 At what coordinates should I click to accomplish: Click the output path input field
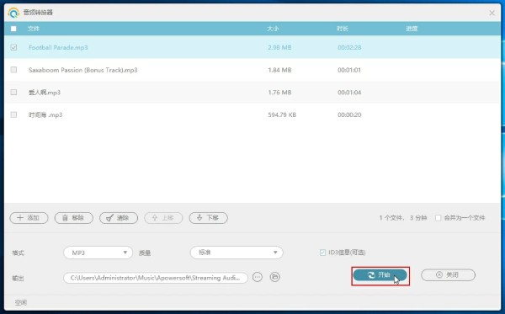point(156,278)
